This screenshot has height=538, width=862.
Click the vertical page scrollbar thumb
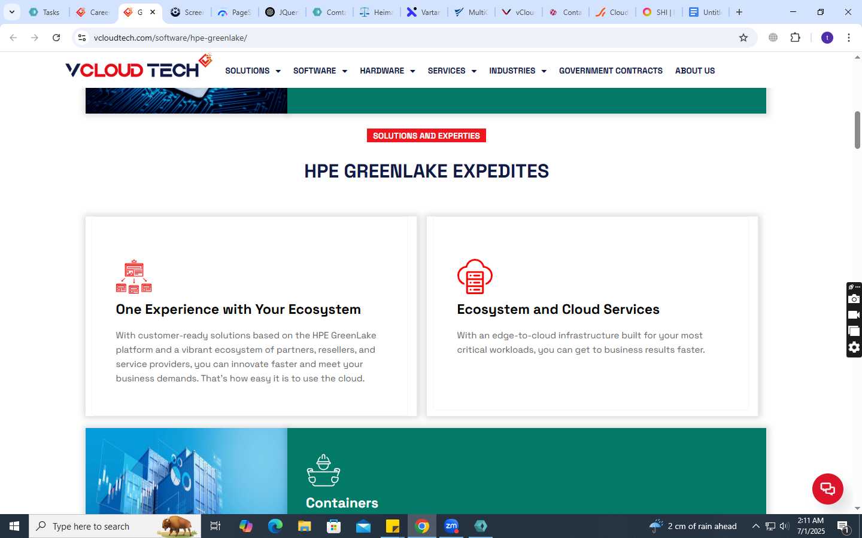coord(857,130)
